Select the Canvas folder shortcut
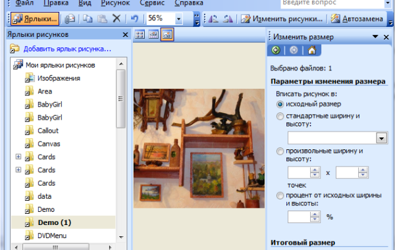 coord(49,144)
